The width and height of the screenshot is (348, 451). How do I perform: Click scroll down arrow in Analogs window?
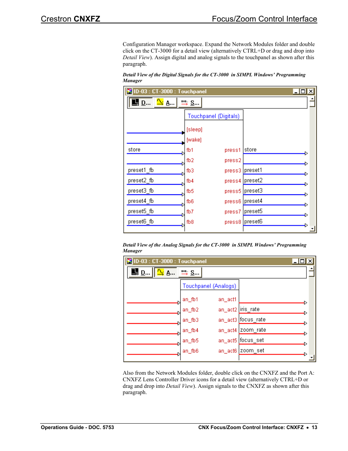point(312,358)
